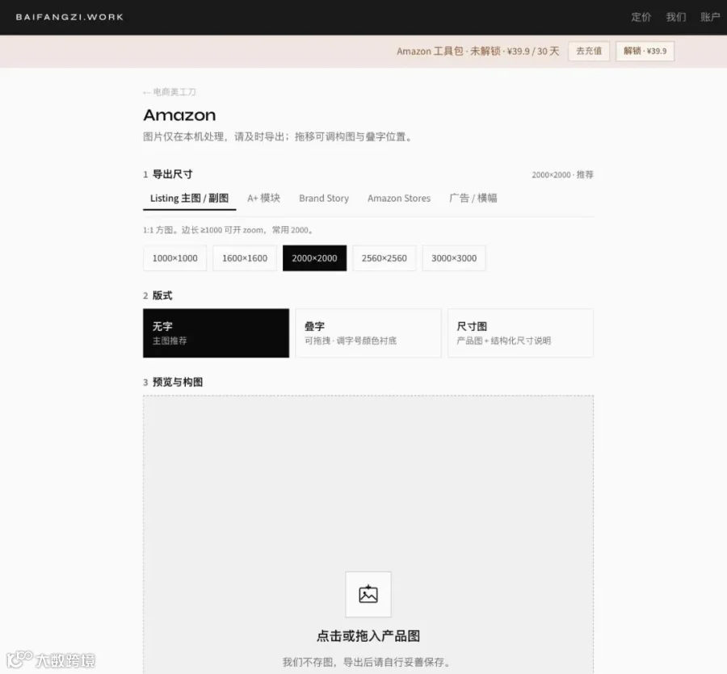The width and height of the screenshot is (727, 674).
Task: Open the 账户 account menu
Action: pos(710,17)
